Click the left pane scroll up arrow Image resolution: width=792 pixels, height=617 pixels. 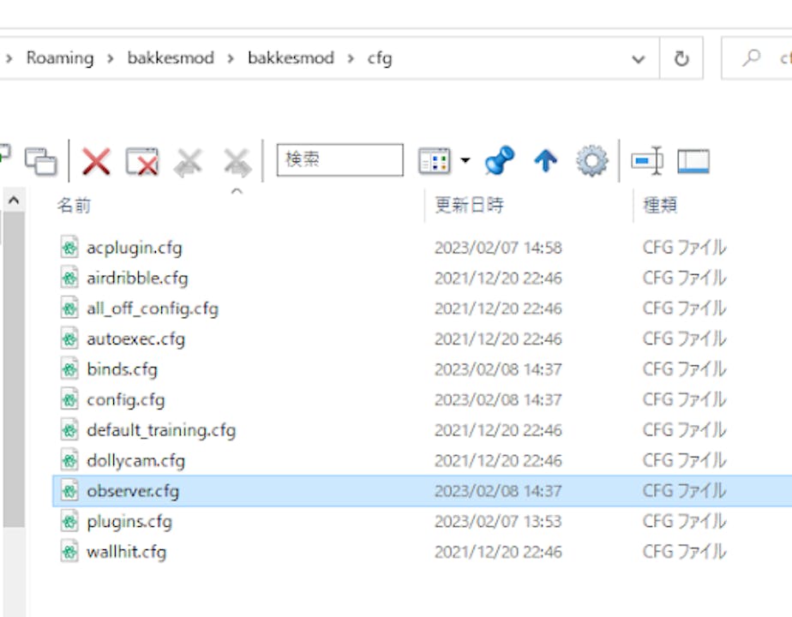tap(13, 201)
